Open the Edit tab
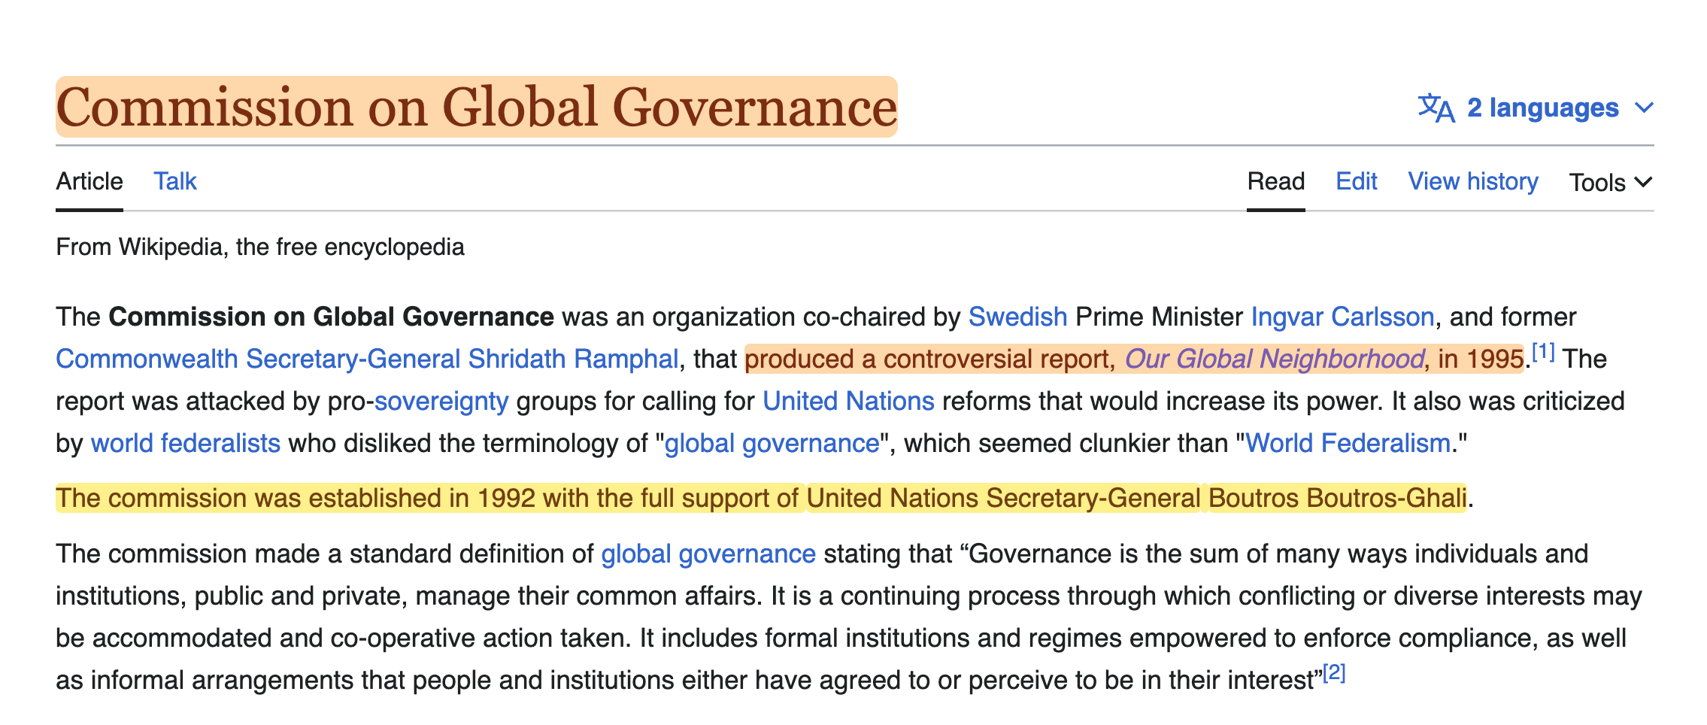The width and height of the screenshot is (1707, 725). 1356,181
